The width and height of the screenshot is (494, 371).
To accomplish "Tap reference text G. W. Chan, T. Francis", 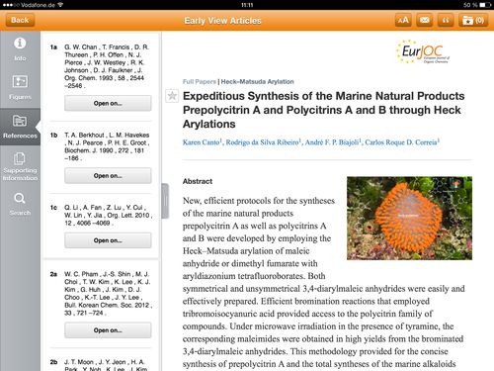I will coord(107,66).
